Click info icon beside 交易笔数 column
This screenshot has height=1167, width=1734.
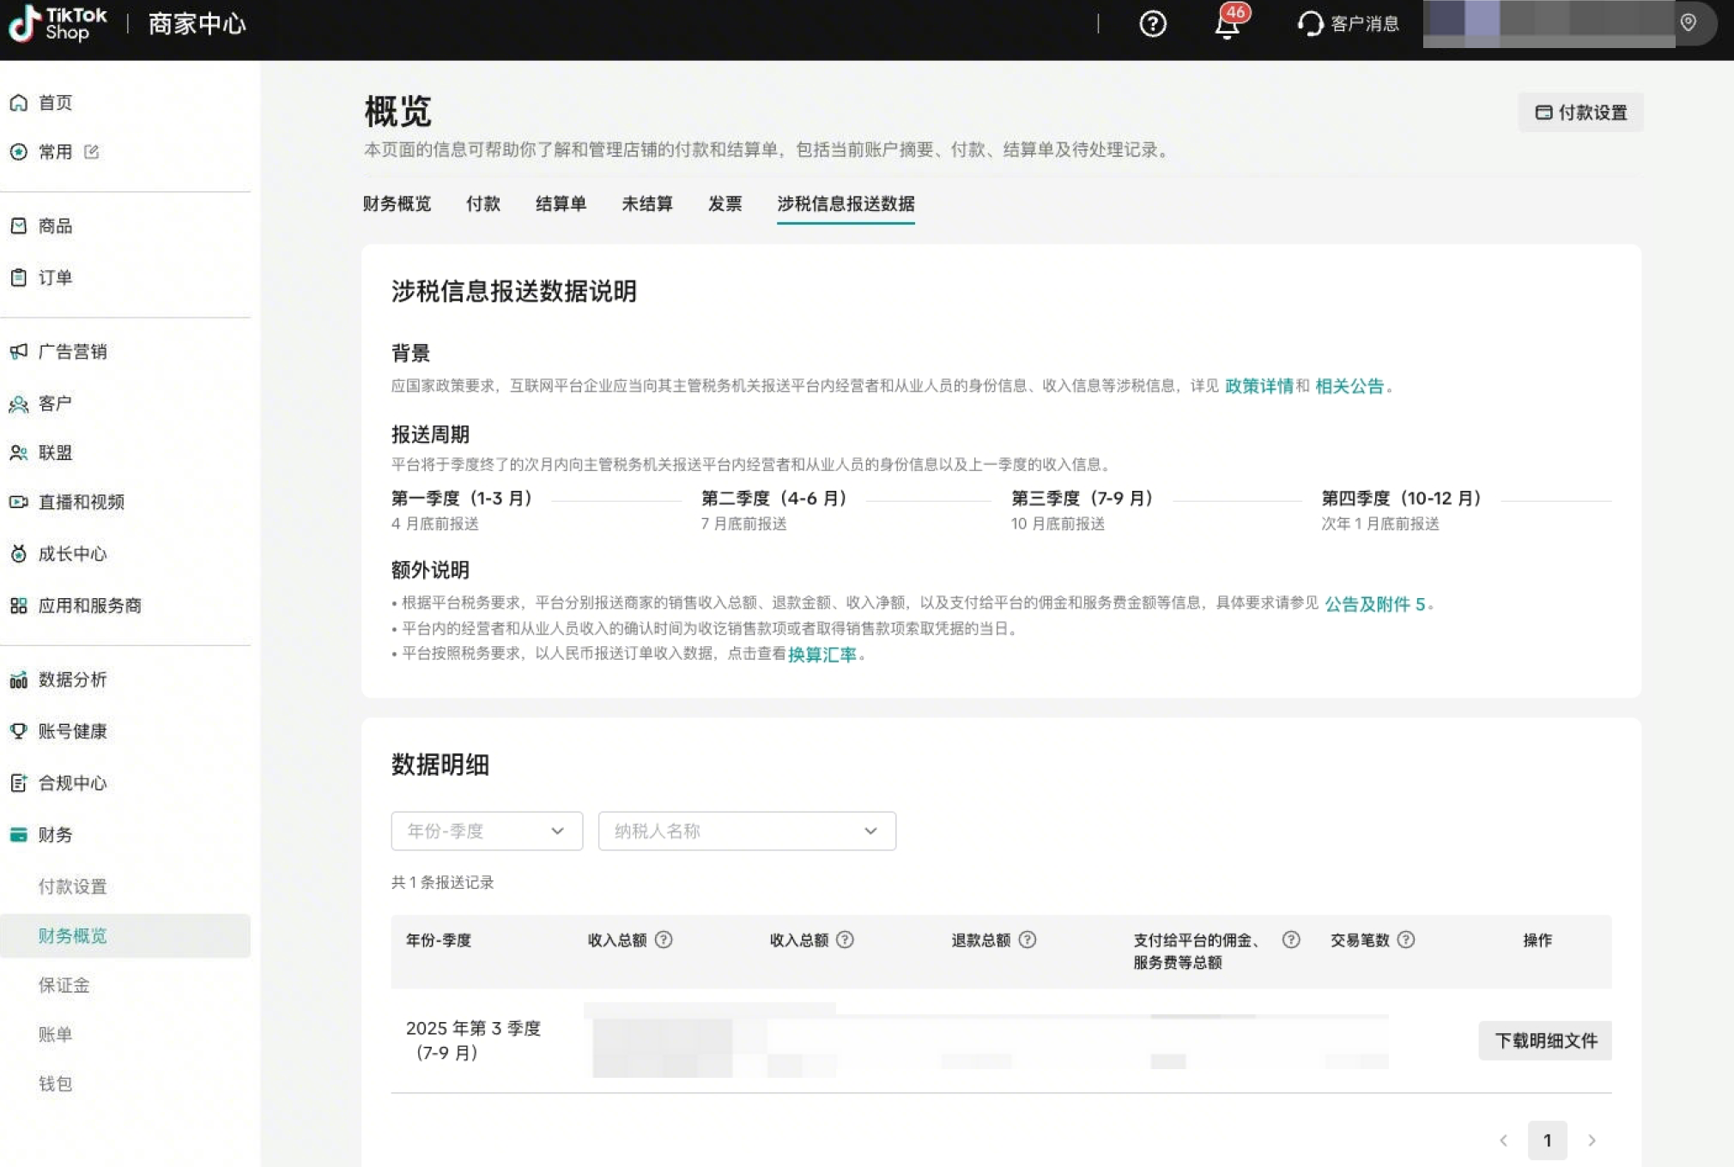[x=1406, y=940]
